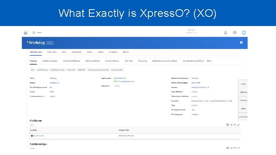Open the Frameworks tab
This screenshot has width=276, height=155.
coord(77,52)
